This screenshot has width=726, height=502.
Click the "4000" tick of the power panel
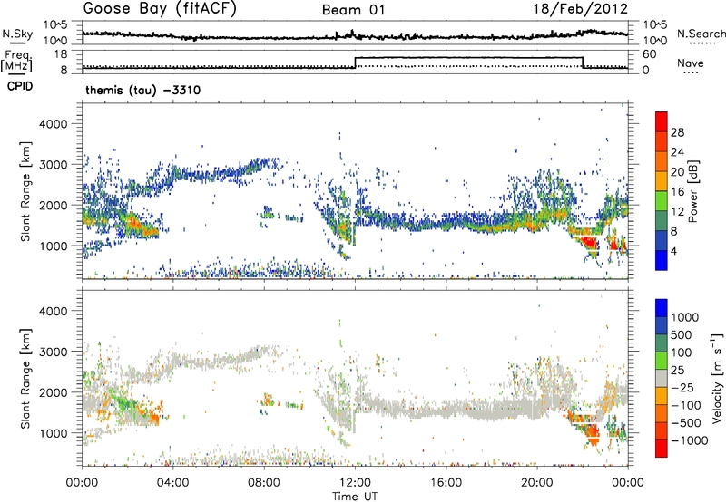[x=53, y=124]
